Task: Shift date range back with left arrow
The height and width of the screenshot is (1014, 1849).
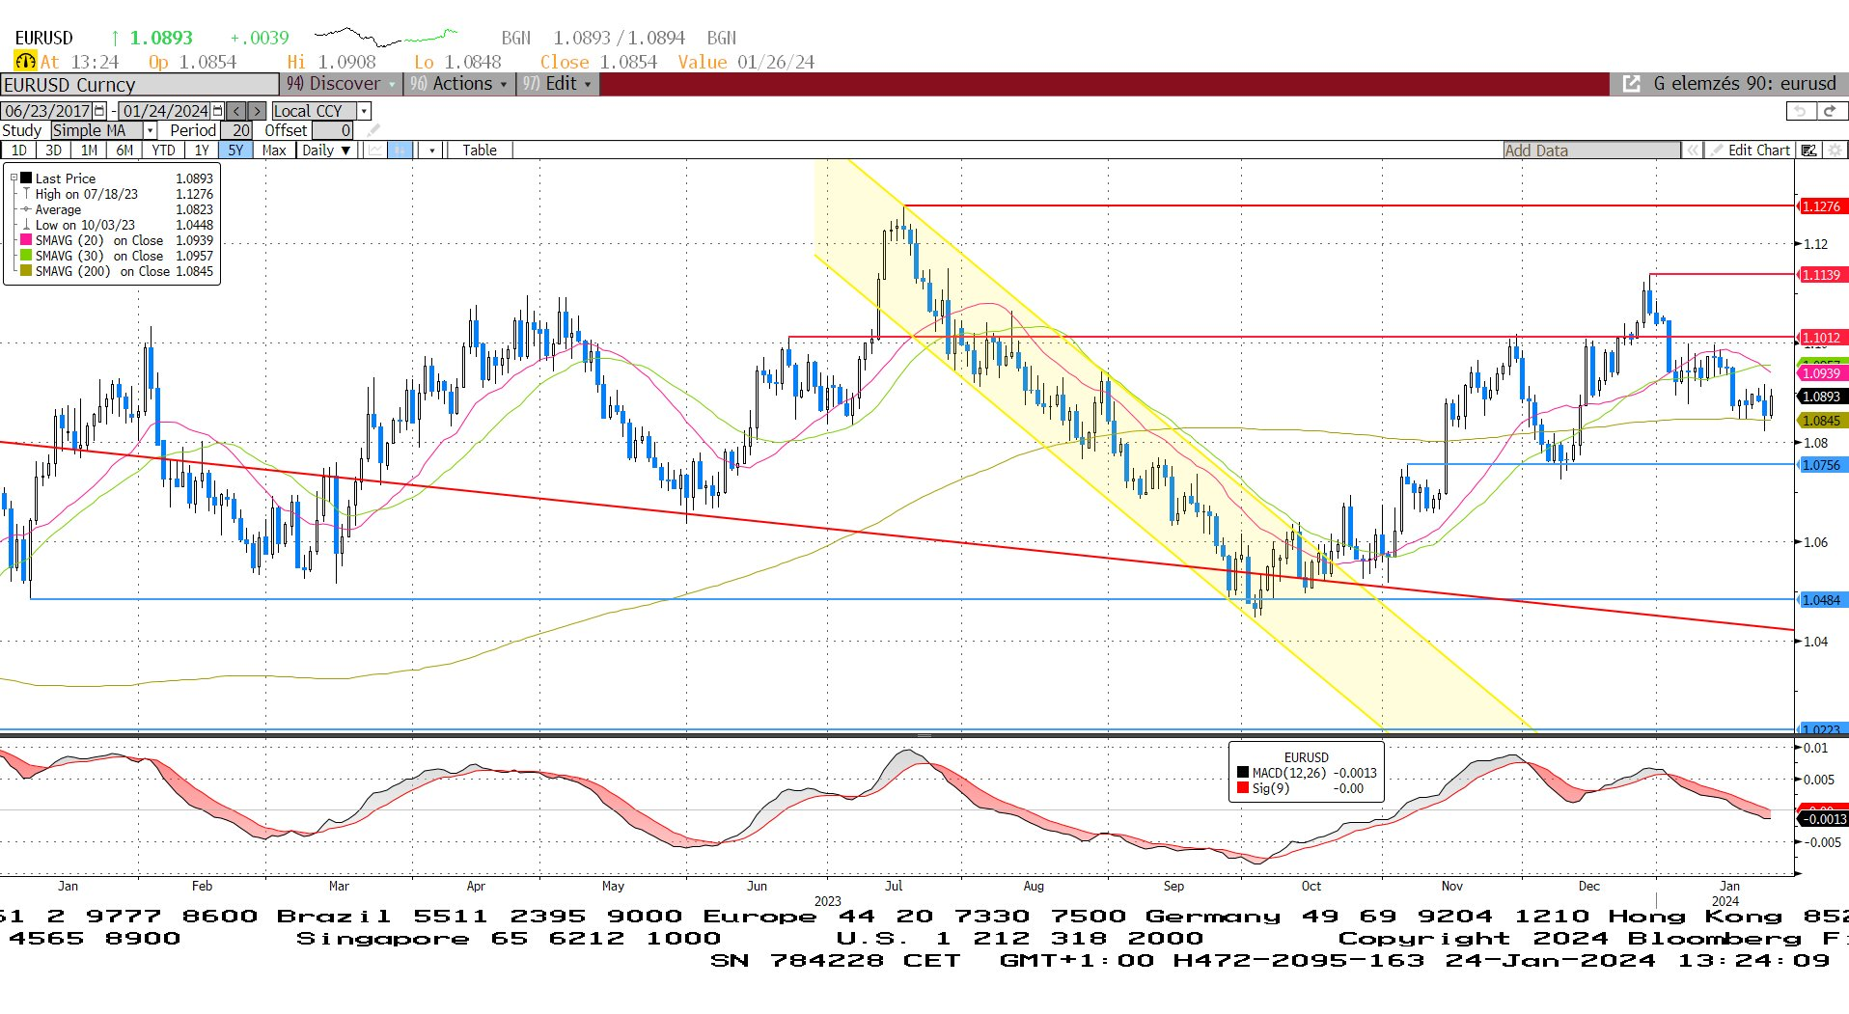Action: (236, 111)
